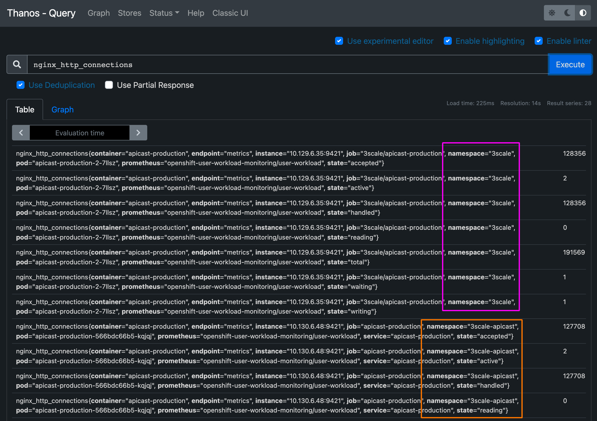Go to next evaluation time arrow
This screenshot has width=597, height=421.
(x=138, y=133)
